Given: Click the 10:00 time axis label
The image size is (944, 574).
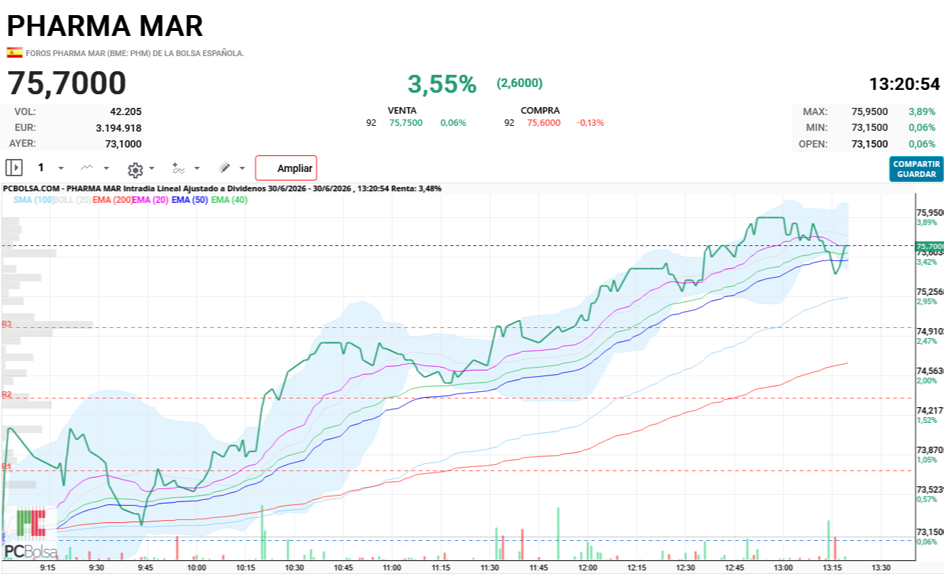Looking at the screenshot, I should tap(196, 568).
